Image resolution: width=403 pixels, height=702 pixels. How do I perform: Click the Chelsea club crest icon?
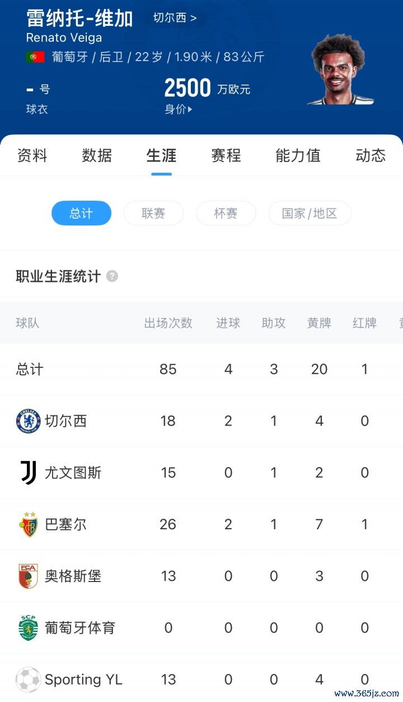click(x=28, y=421)
